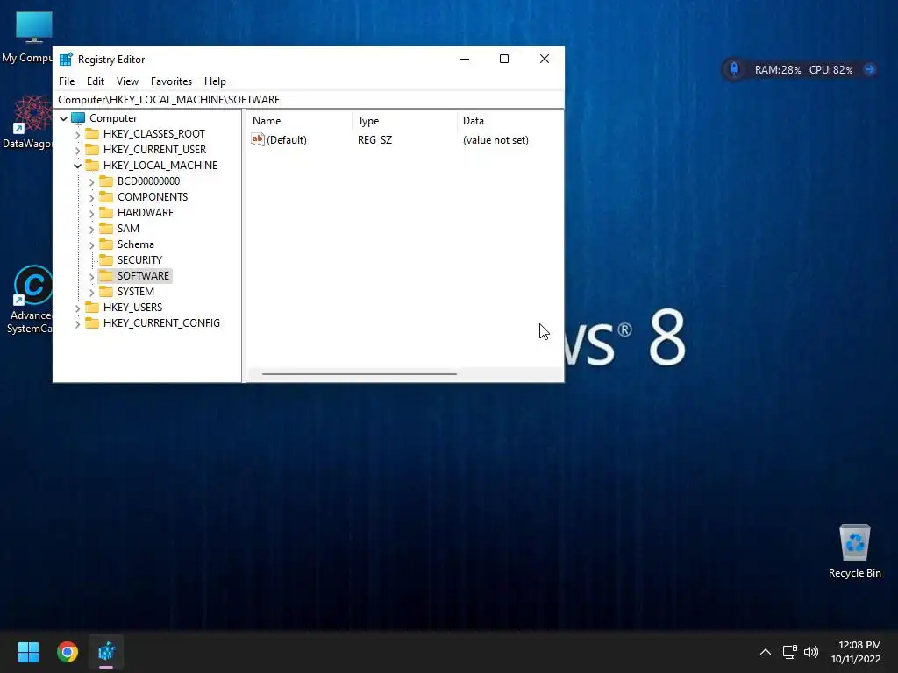Open the Favorites menu

171,81
